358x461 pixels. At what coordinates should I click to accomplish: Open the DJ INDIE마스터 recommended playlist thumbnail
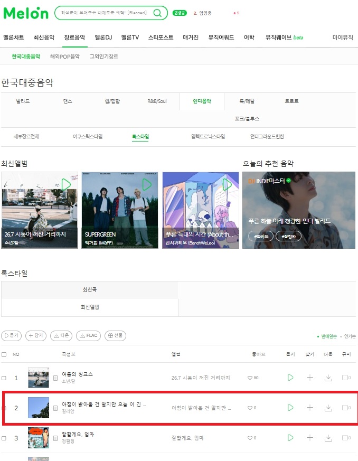coord(299,210)
